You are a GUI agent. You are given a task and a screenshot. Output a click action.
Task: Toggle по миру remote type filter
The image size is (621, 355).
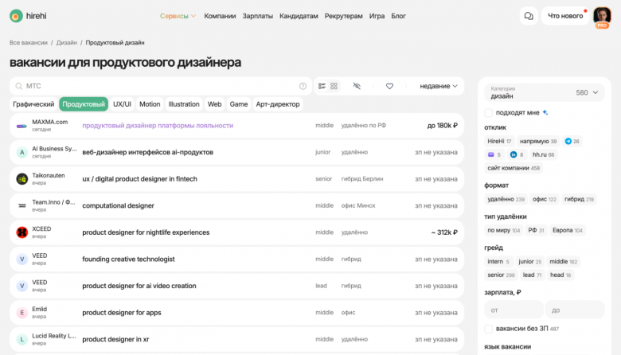503,230
